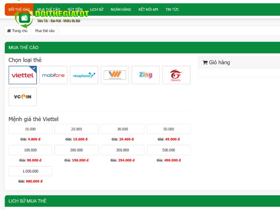The height and width of the screenshot is (210, 280).
Task: Select the 200.000 denomination
Action: tap(76, 150)
